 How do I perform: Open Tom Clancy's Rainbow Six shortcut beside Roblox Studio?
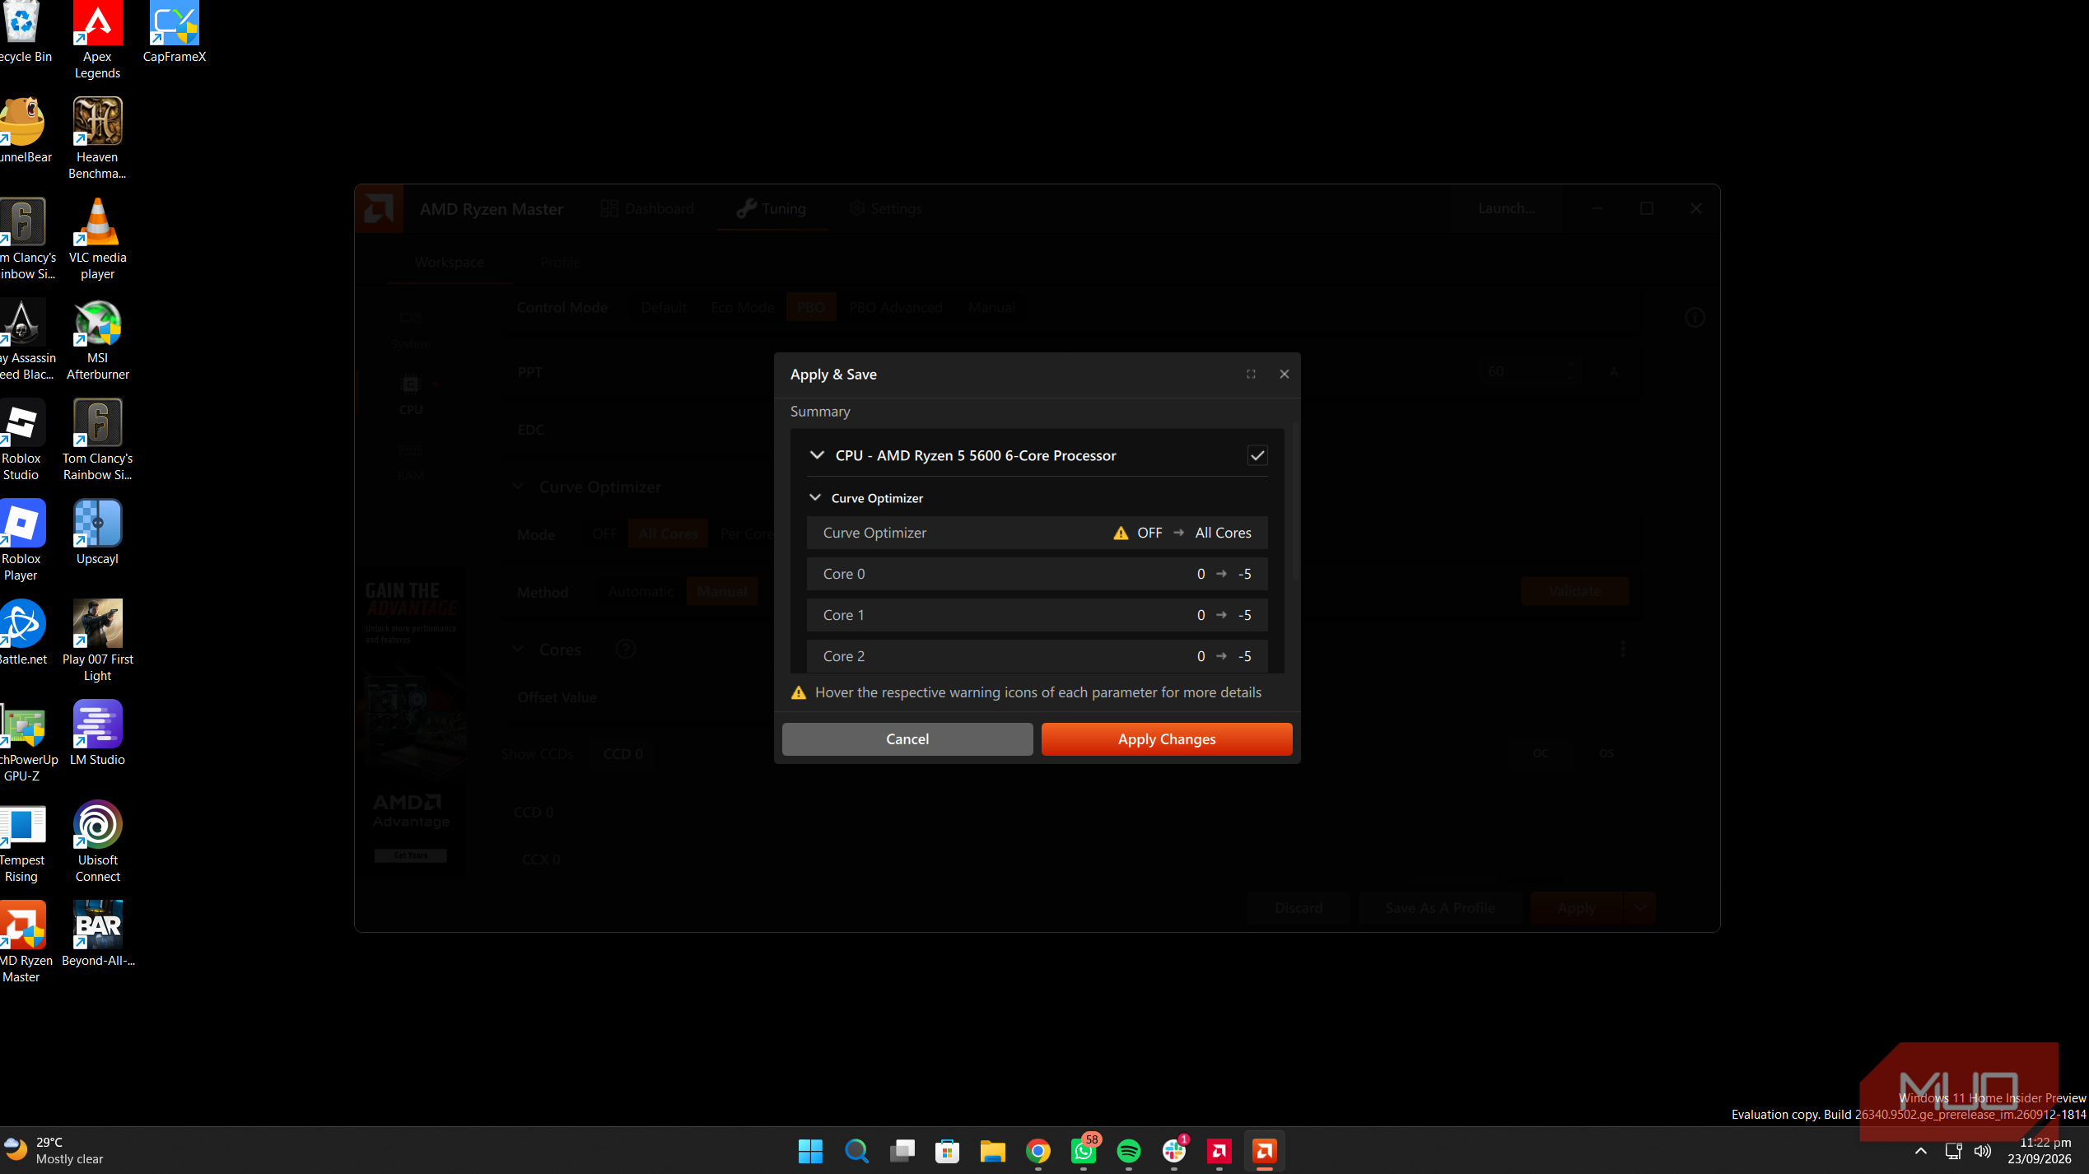point(97,440)
